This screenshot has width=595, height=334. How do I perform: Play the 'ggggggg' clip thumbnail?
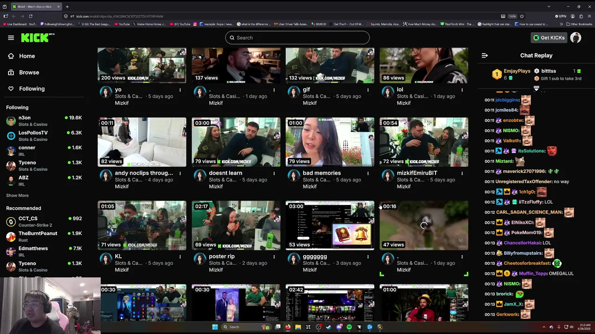point(330,225)
